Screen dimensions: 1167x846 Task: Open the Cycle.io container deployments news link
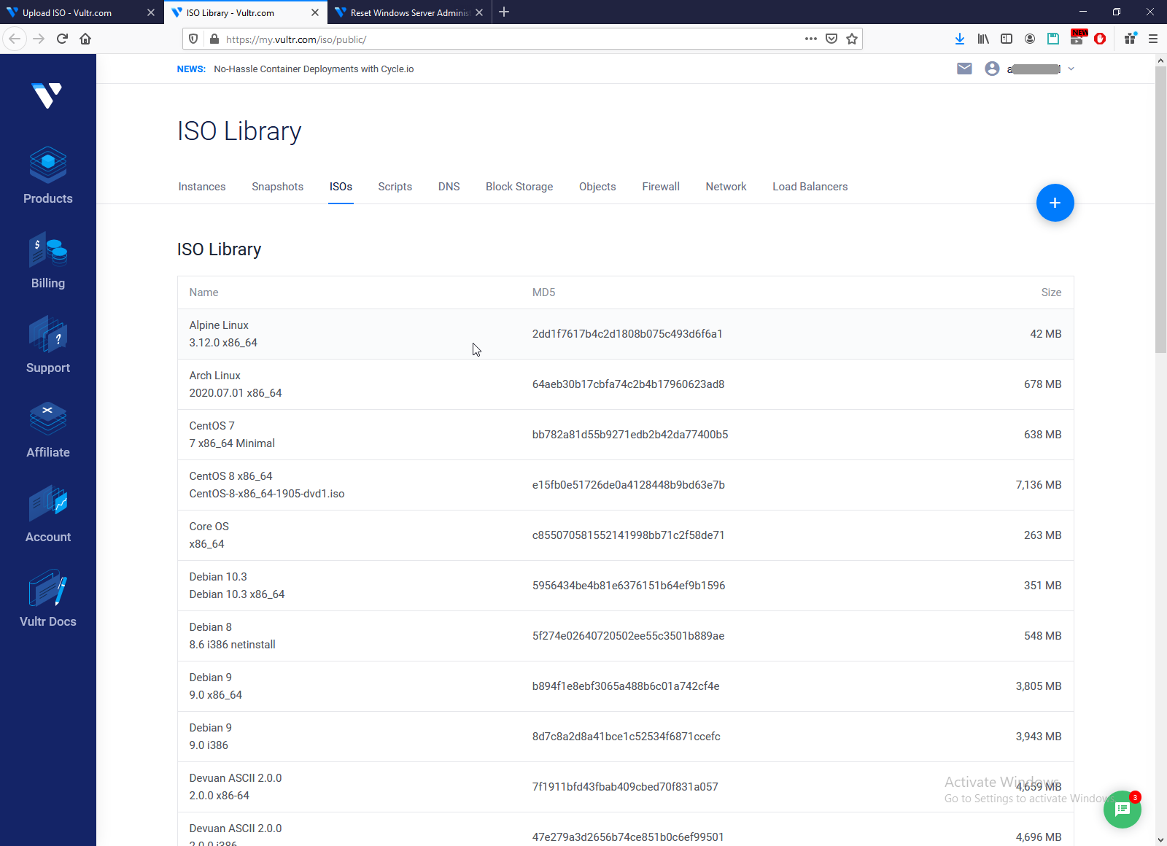click(x=314, y=69)
